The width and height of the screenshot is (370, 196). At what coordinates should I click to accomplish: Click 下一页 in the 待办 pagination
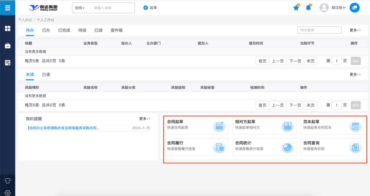pyautogui.click(x=295, y=61)
